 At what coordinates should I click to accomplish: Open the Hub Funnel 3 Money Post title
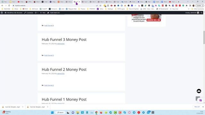[x=64, y=40]
